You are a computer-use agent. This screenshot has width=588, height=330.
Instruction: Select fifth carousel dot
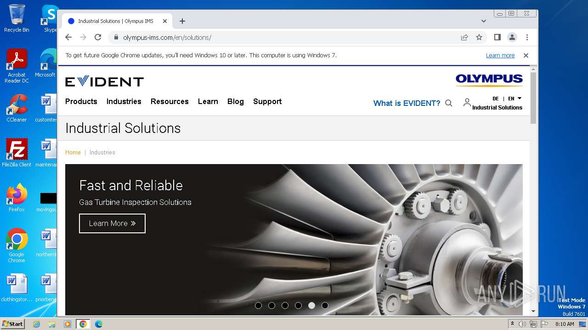(311, 305)
